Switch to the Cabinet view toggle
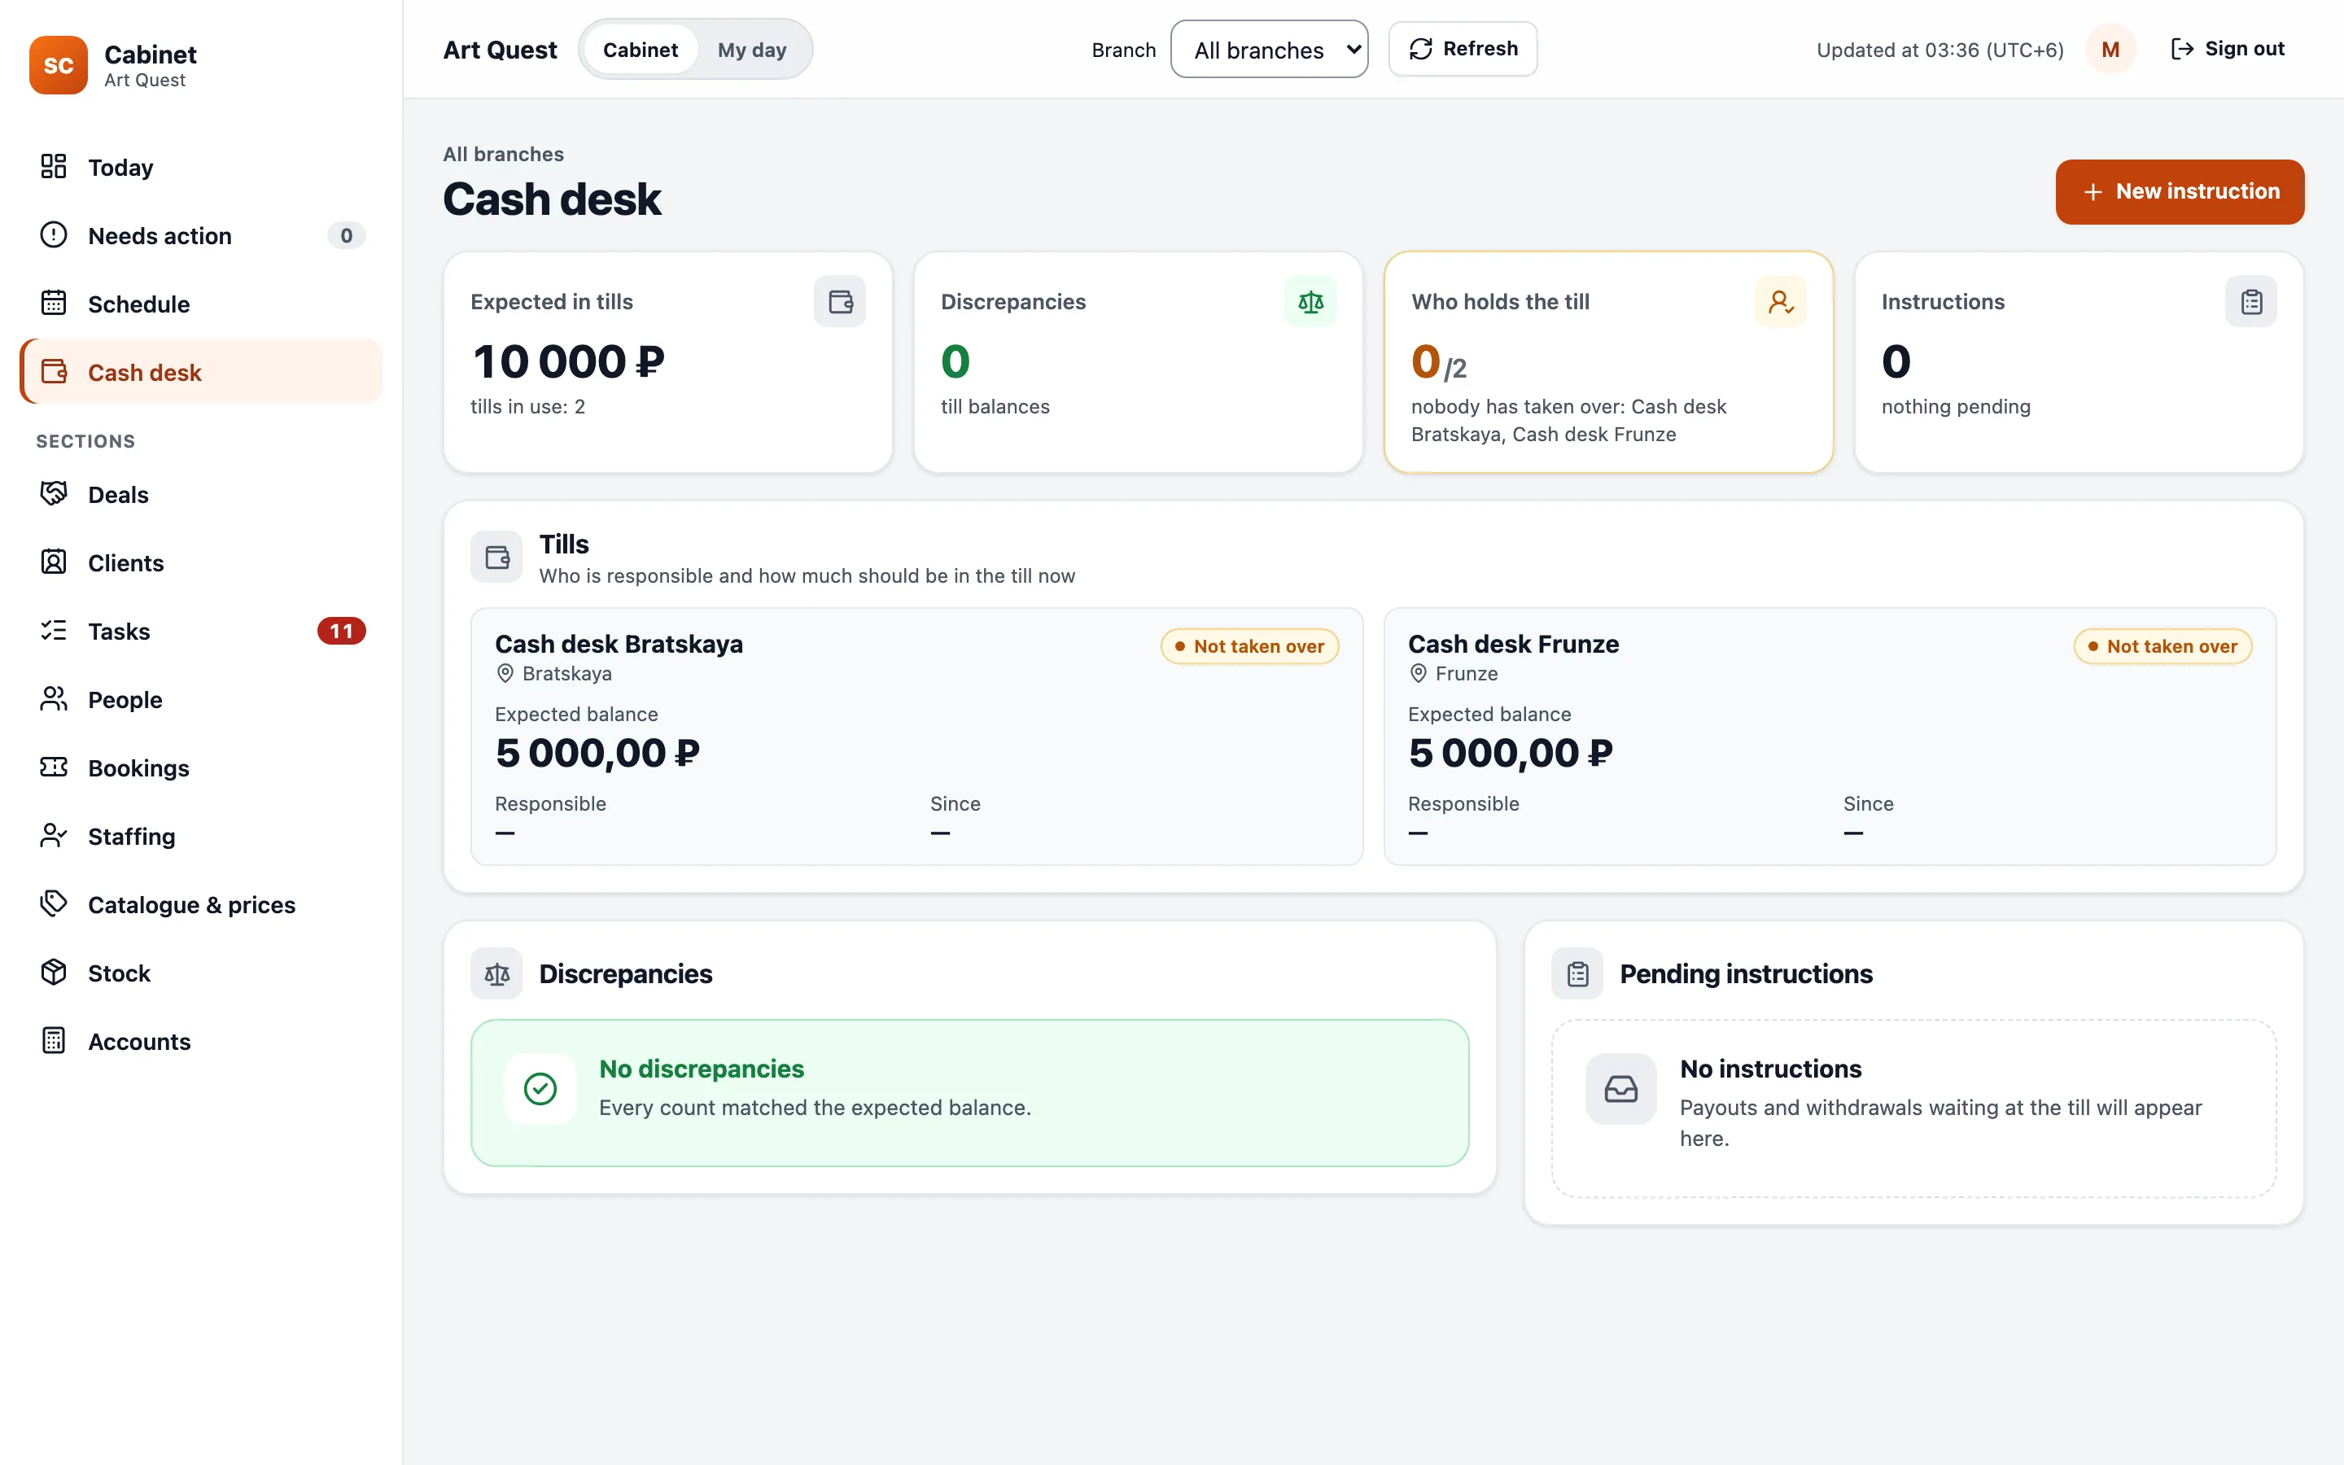 [641, 50]
